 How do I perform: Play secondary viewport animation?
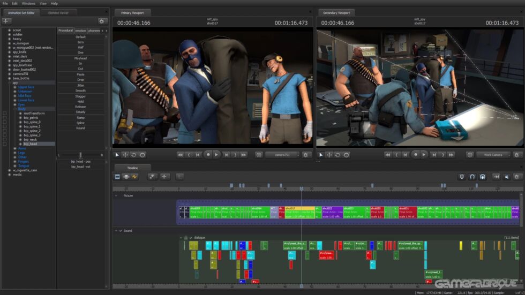(x=424, y=155)
